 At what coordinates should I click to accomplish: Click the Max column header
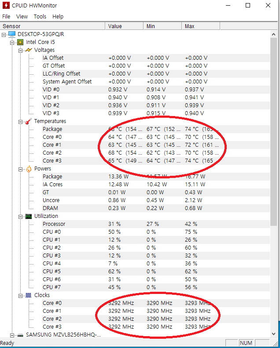(x=201, y=26)
